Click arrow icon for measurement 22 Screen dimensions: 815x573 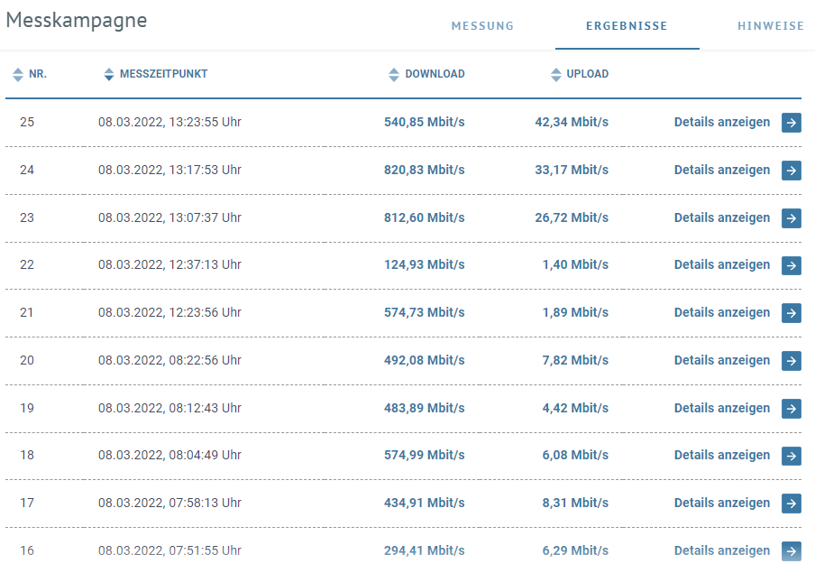791,265
